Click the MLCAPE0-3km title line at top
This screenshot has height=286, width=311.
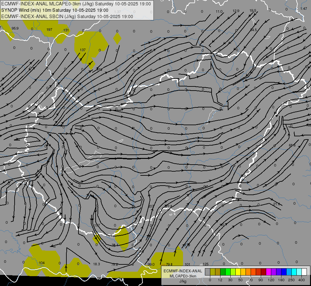pyautogui.click(x=76, y=4)
